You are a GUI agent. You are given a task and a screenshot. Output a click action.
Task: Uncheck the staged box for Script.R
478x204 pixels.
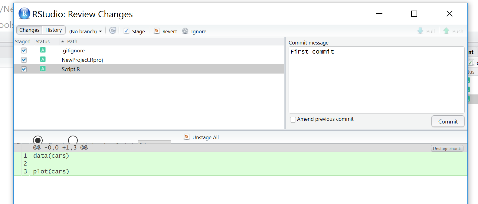pos(24,69)
